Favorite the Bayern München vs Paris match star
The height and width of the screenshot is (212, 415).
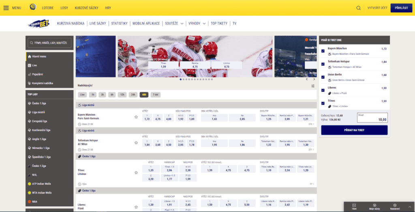[136, 117]
